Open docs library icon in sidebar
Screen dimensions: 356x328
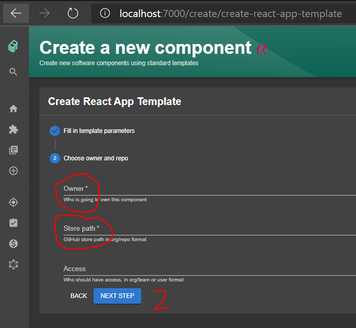tap(13, 150)
